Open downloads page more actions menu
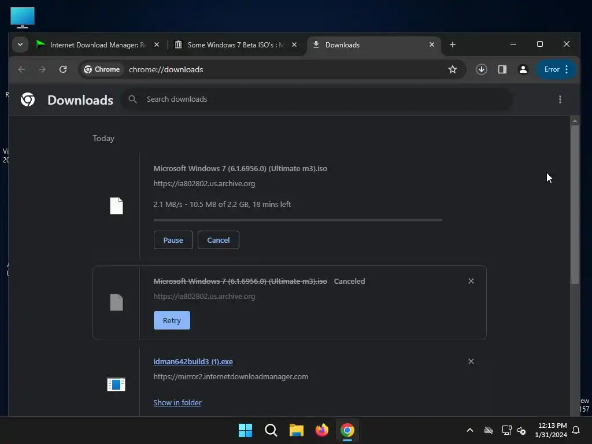 560,99
